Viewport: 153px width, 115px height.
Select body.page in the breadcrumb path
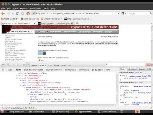click(97, 70)
